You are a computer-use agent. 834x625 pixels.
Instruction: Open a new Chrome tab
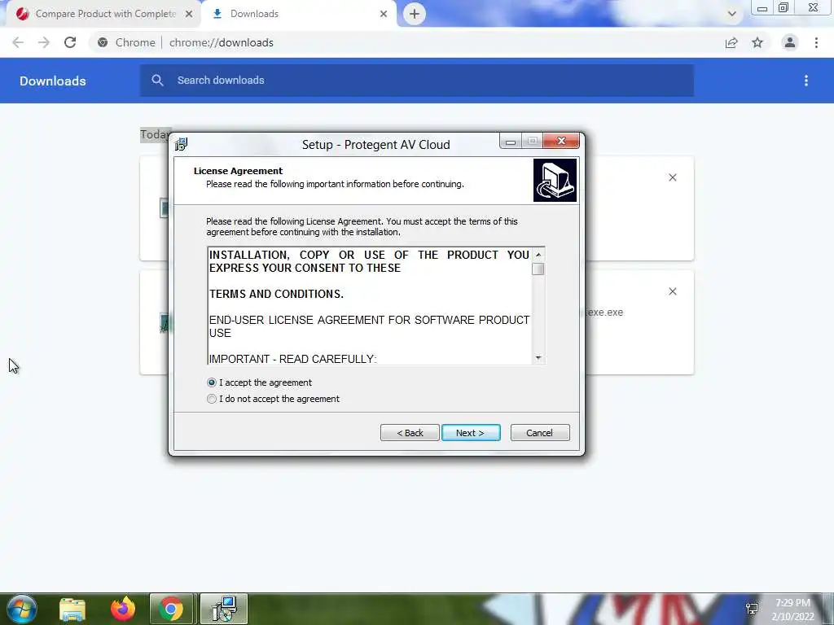[415, 14]
